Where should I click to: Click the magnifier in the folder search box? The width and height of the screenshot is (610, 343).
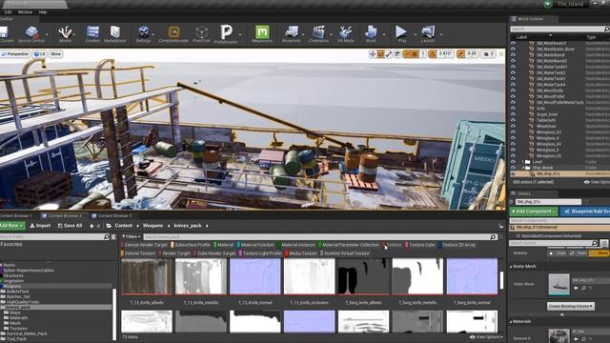107,237
